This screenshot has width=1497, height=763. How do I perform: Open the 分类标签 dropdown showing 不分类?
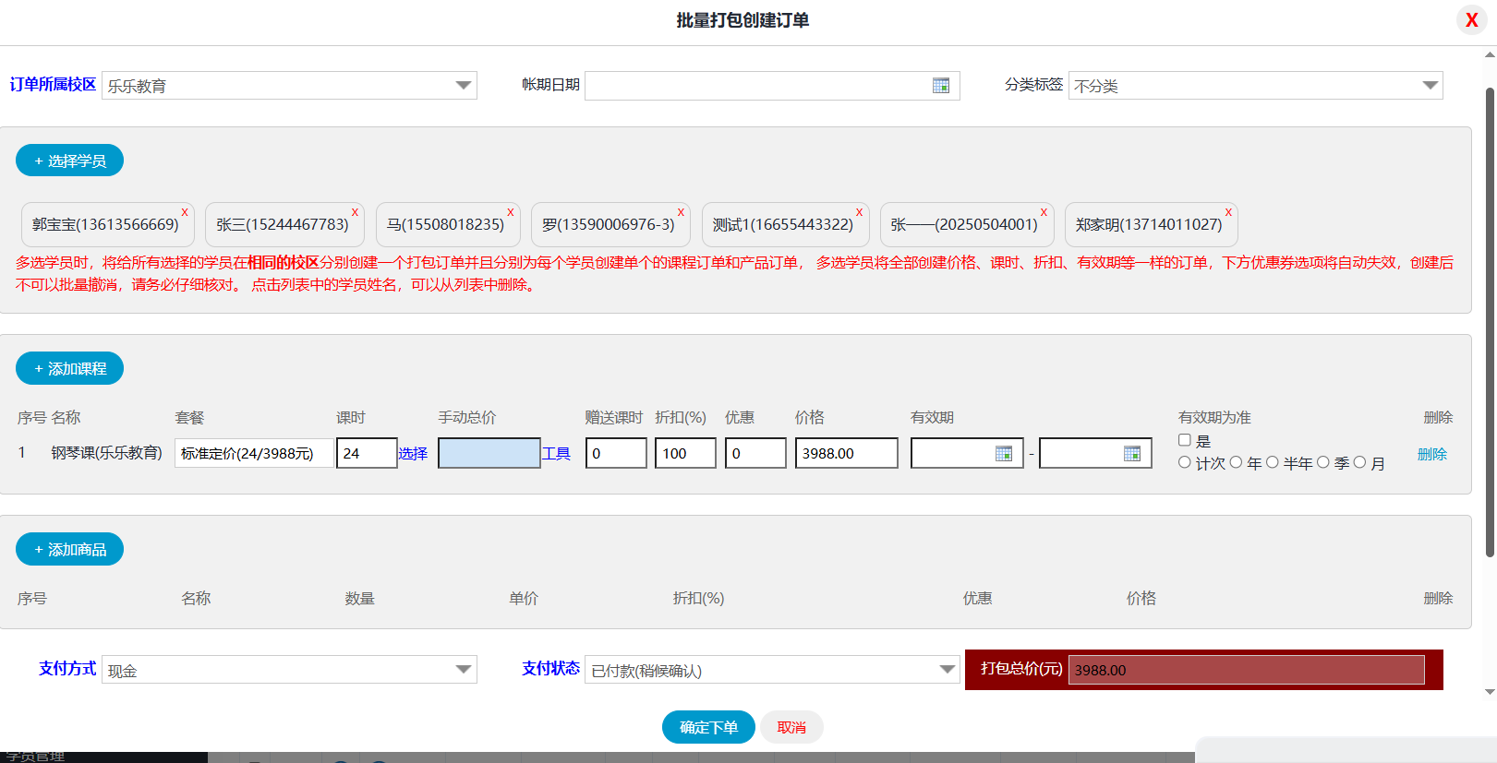click(x=1255, y=86)
